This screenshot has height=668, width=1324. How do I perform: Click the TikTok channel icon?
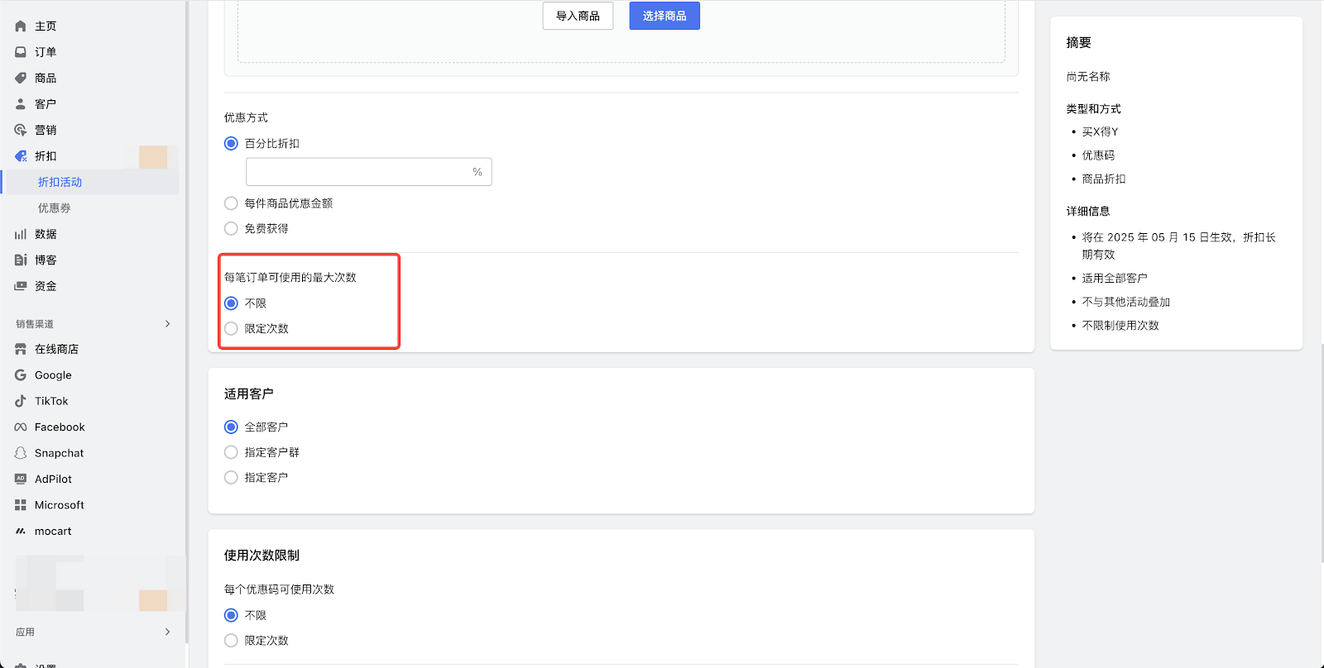(x=21, y=402)
